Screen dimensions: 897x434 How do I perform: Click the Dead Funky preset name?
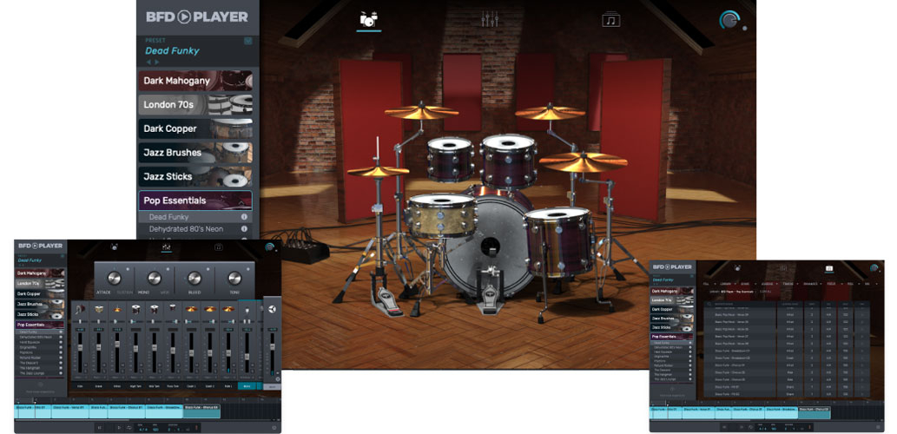tap(172, 50)
